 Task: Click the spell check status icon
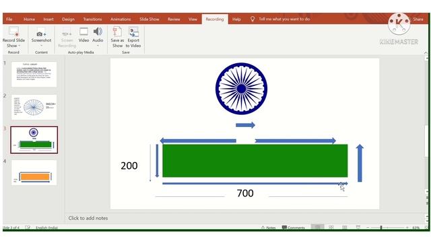[x=28, y=228]
